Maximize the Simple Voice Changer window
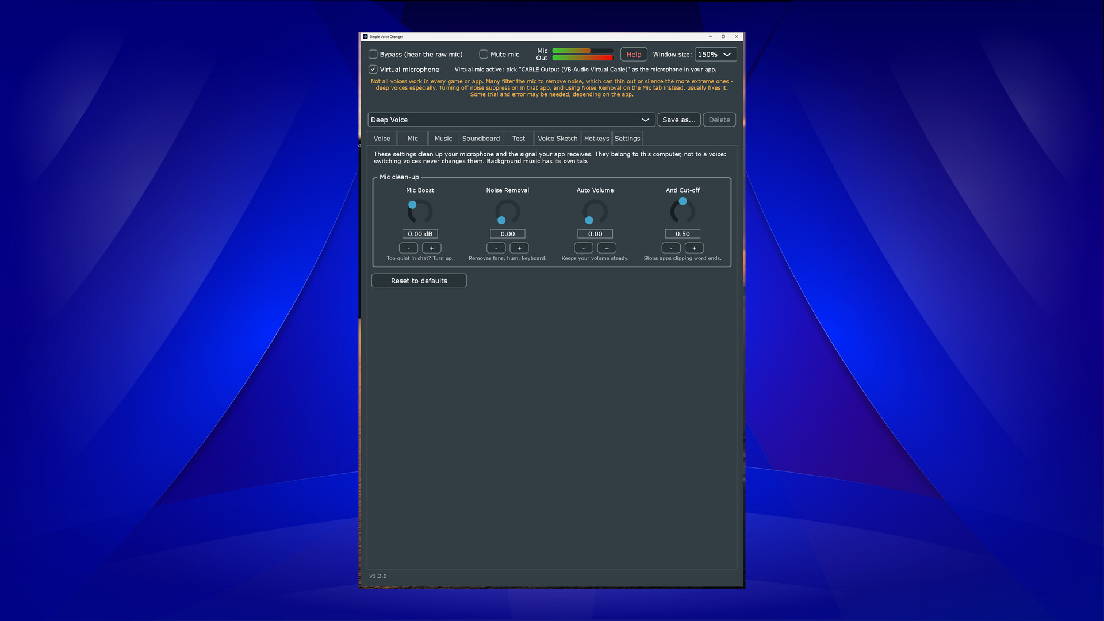Viewport: 1104px width, 621px height. [723, 37]
